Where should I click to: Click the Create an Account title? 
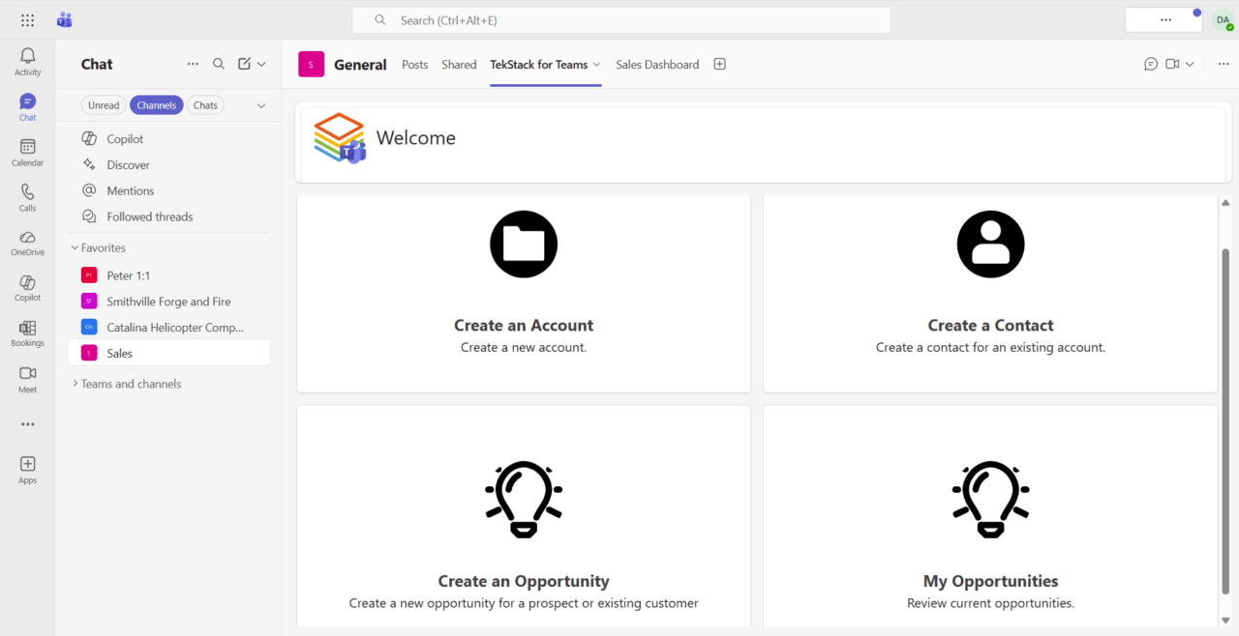[524, 326]
